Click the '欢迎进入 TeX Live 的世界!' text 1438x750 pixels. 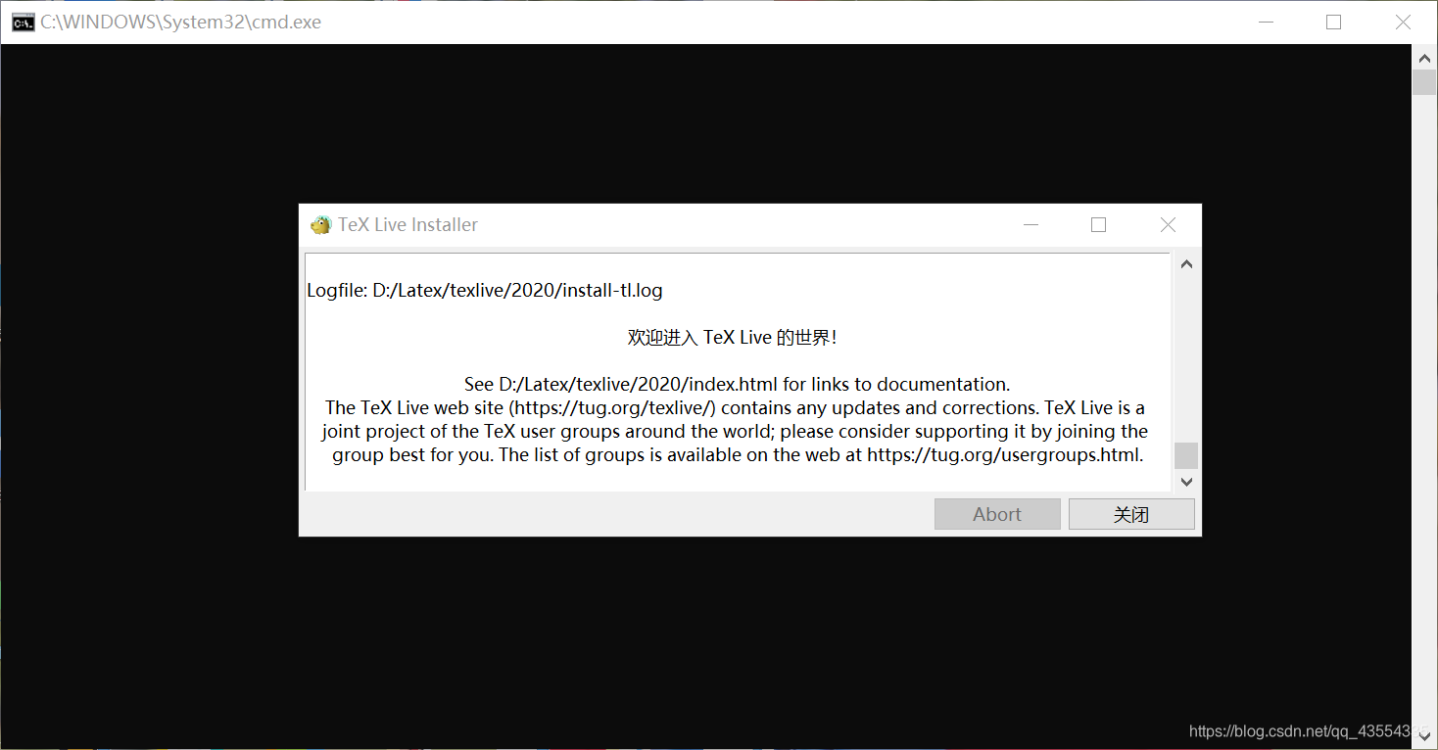[733, 338]
